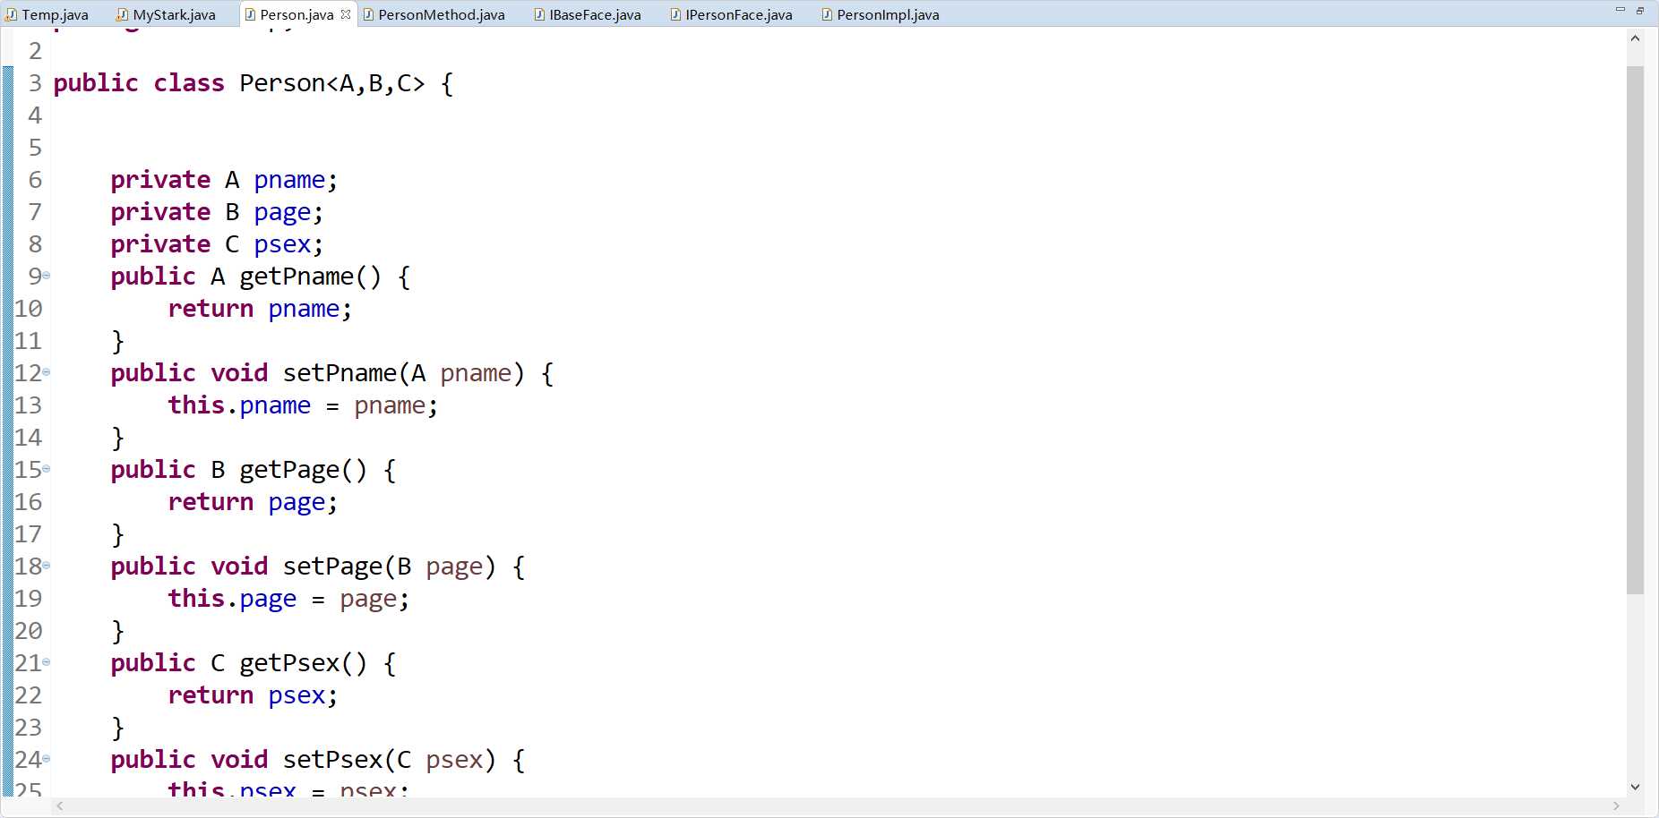Click the horizontal scrollbar right arrow
The height and width of the screenshot is (818, 1659).
(x=1616, y=806)
